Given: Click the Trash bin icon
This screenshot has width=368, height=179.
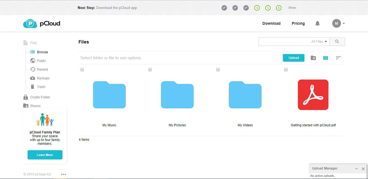Looking at the screenshot, I should [x=33, y=87].
